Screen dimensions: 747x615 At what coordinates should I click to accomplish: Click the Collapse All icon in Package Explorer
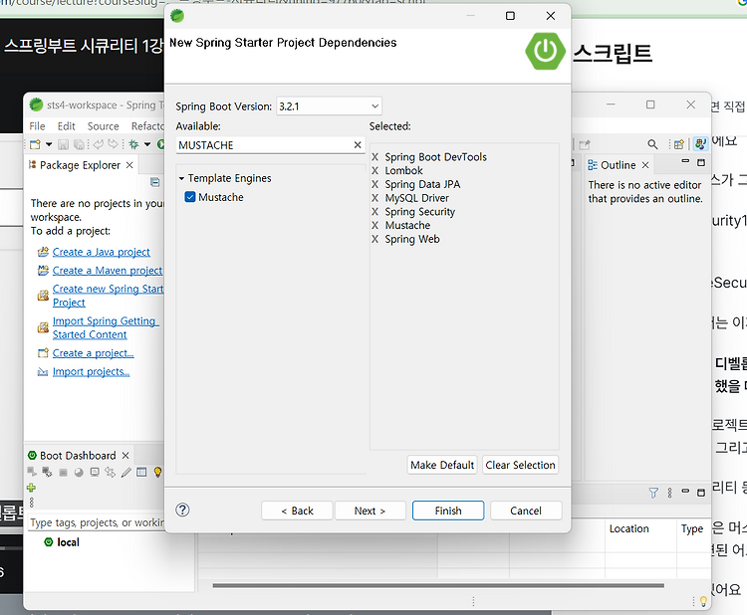coord(154,182)
